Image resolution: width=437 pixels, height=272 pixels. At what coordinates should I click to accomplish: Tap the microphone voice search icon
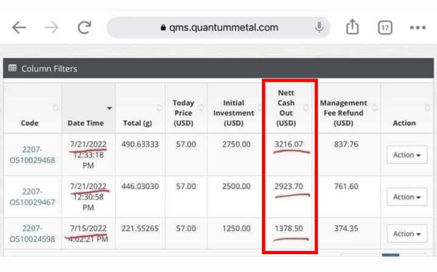(319, 28)
